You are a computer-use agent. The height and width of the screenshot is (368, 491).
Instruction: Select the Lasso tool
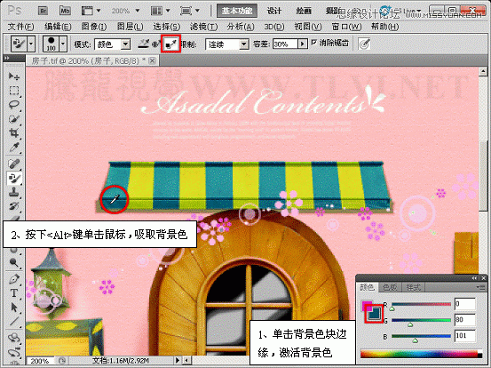tap(14, 105)
